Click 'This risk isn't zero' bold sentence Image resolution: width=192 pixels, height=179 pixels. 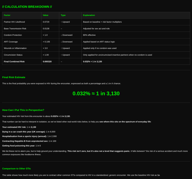click(99, 151)
